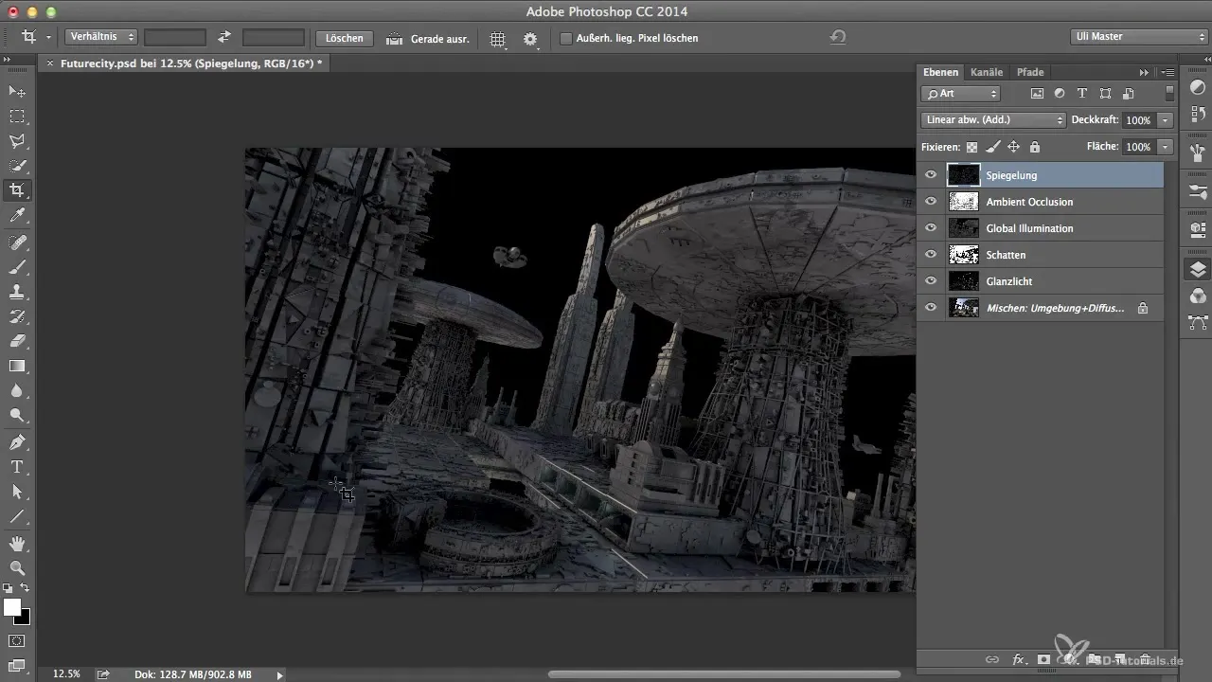Image resolution: width=1212 pixels, height=682 pixels.
Task: Select the Gradient tool
Action: coord(17,366)
